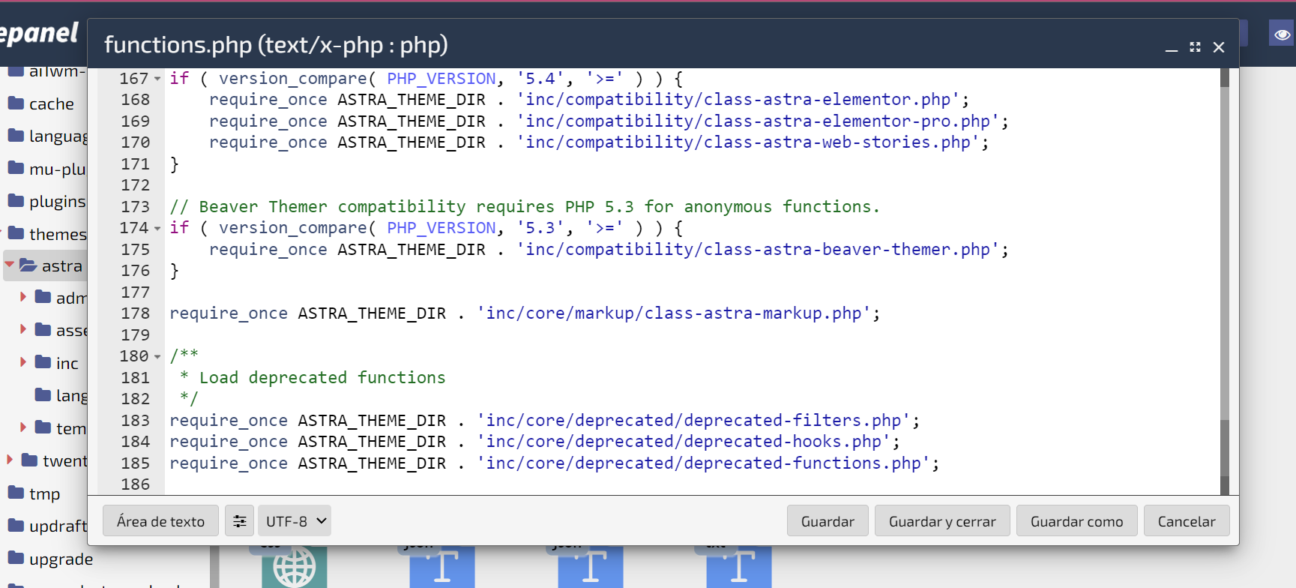Collapse the astra folder in tree
1296x588 pixels.
point(9,265)
